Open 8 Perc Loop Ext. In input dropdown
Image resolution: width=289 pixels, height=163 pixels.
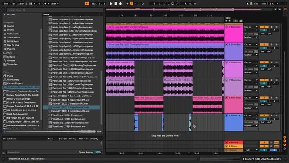(x=251, y=98)
